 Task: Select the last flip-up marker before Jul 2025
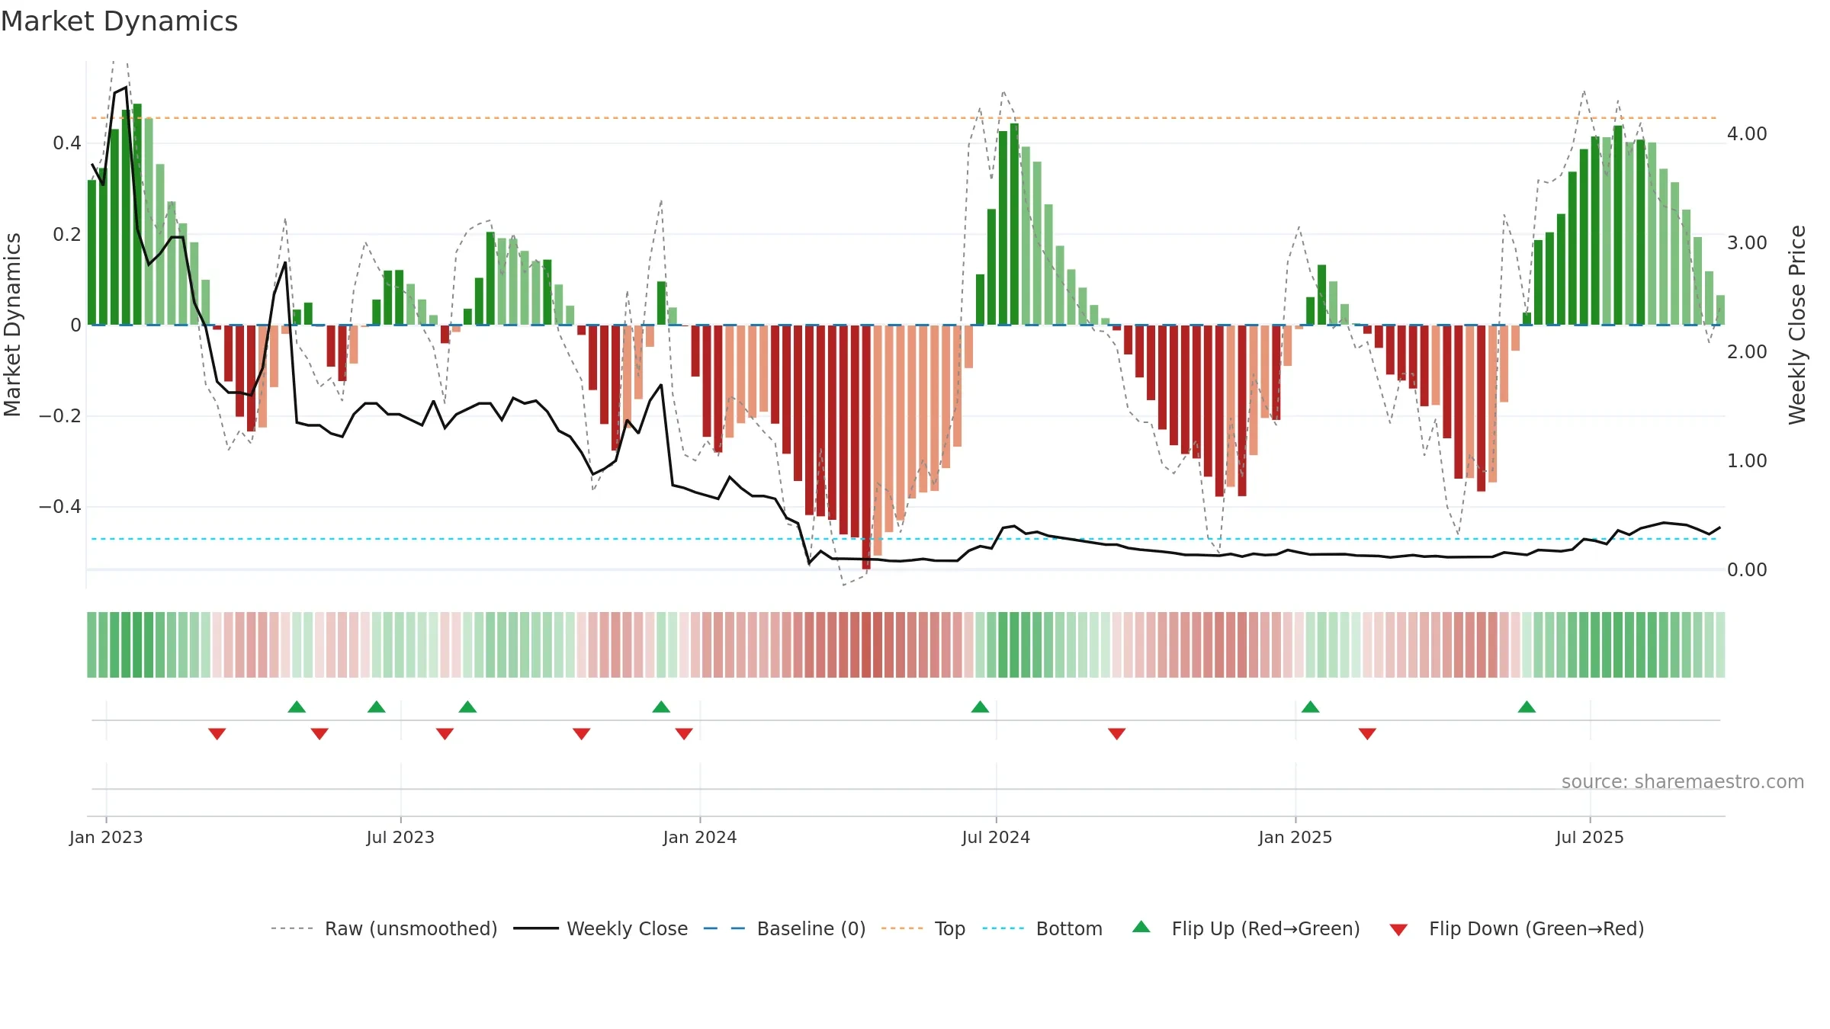pyautogui.click(x=1527, y=707)
